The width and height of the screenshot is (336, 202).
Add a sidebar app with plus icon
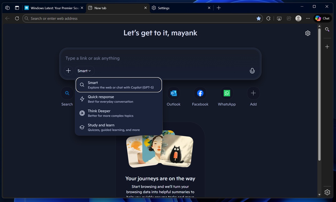[x=327, y=47]
